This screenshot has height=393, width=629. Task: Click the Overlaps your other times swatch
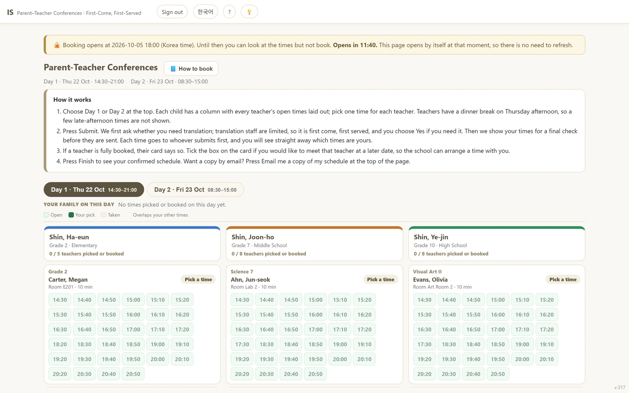[x=129, y=215]
